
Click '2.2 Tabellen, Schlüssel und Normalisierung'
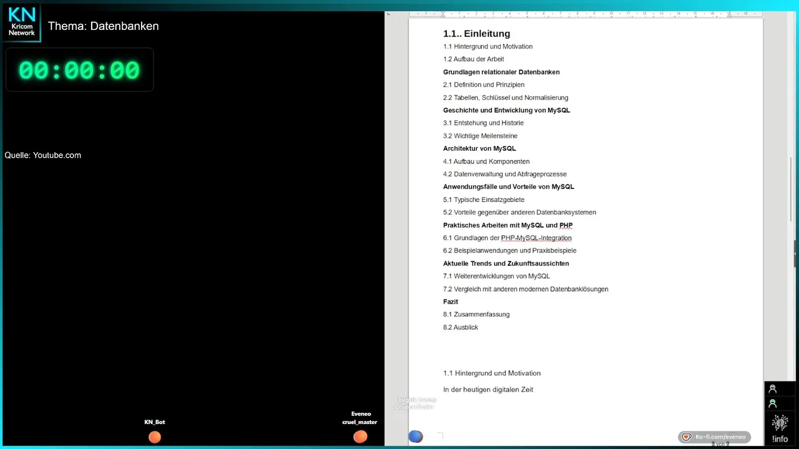tap(506, 98)
